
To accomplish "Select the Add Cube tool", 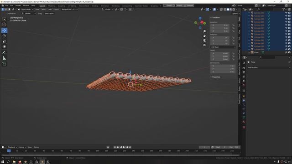I will tap(4, 64).
